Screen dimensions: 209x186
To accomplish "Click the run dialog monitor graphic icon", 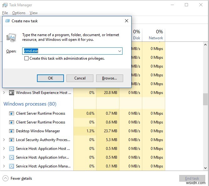I will (11, 38).
